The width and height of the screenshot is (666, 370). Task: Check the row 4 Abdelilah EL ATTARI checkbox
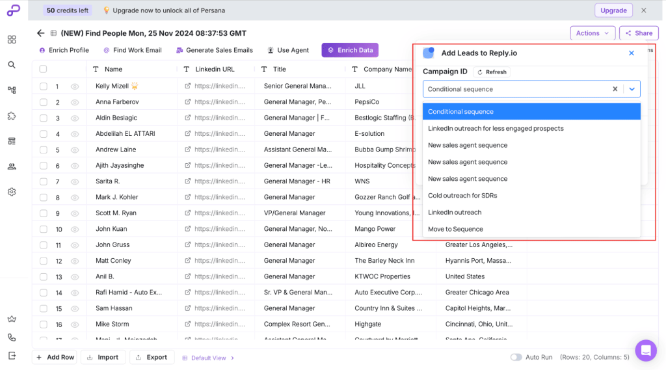(x=44, y=134)
